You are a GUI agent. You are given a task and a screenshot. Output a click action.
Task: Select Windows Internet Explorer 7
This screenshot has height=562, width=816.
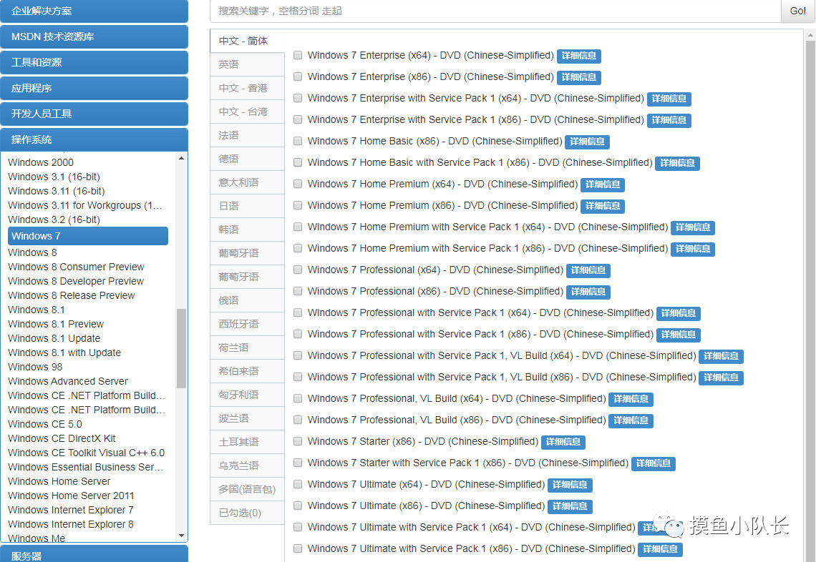[71, 510]
